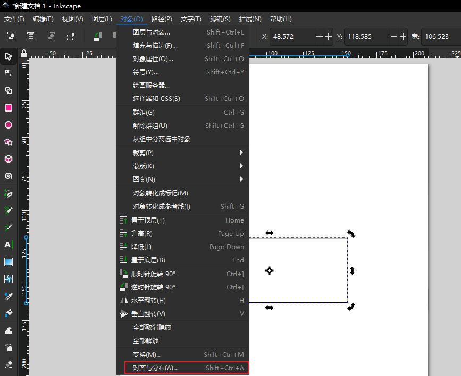This screenshot has width=461, height=376.
Task: Choose 垂直翻转(V) menu entry
Action: coord(182,314)
